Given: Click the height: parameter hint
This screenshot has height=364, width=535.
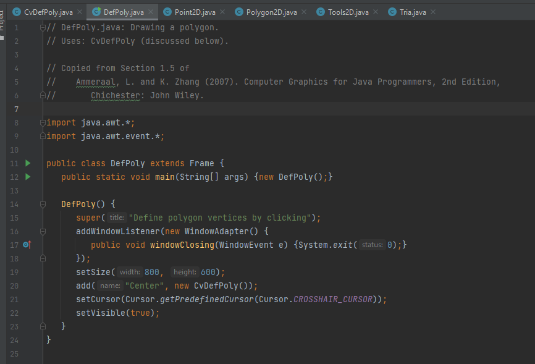Looking at the screenshot, I should pyautogui.click(x=185, y=272).
